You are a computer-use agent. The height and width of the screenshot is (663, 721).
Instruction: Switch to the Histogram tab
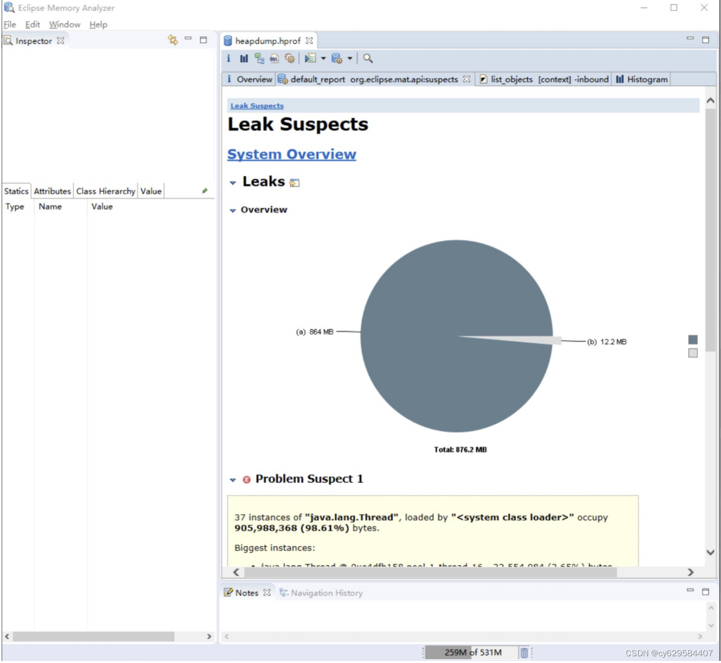[641, 79]
